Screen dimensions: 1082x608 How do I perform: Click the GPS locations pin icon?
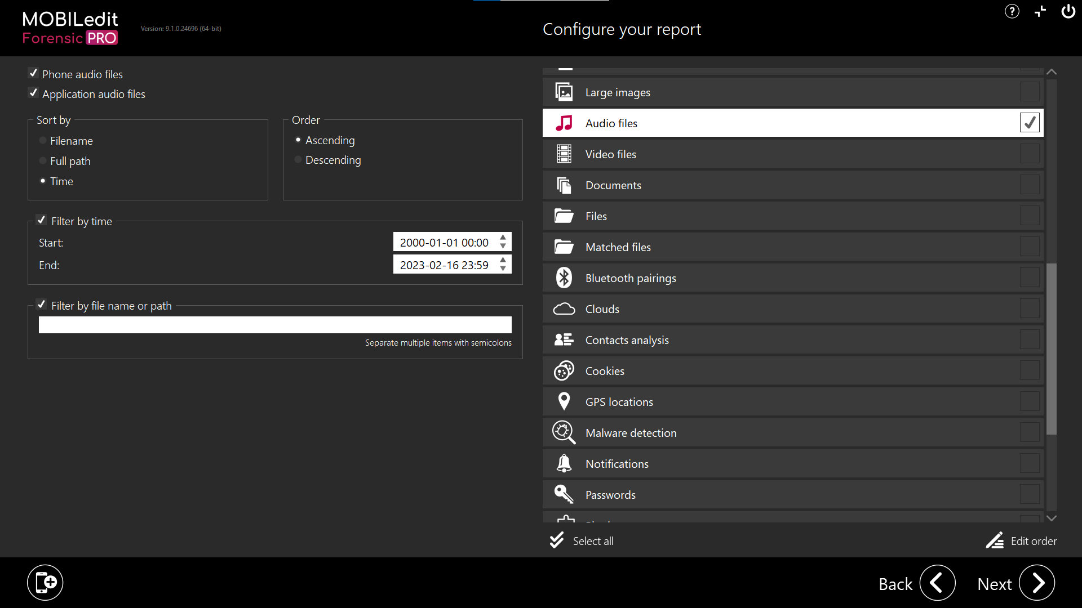coord(564,401)
